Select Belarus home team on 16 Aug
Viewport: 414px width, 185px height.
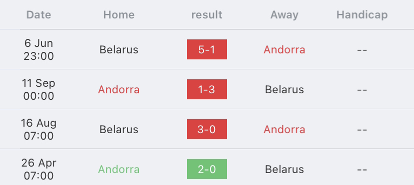[119, 130]
